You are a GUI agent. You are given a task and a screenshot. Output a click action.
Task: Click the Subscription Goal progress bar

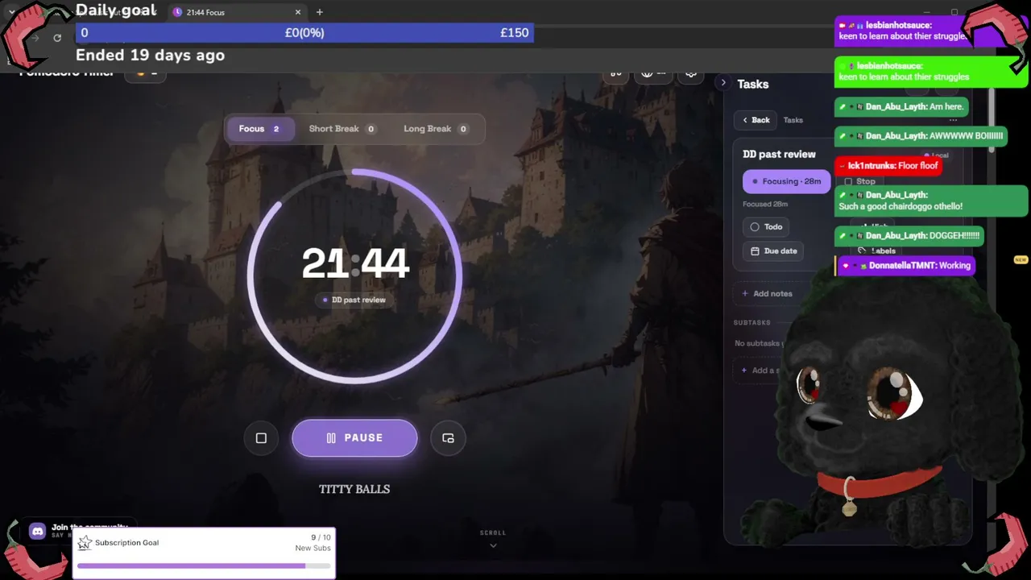coord(204,566)
